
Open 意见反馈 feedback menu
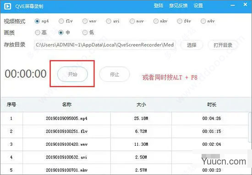pyautogui.click(x=178, y=5)
